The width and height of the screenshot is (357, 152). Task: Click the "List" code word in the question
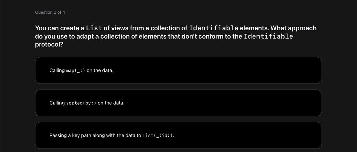point(94,28)
